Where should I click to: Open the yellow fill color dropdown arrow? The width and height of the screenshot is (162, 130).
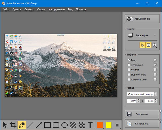tap(112, 128)
